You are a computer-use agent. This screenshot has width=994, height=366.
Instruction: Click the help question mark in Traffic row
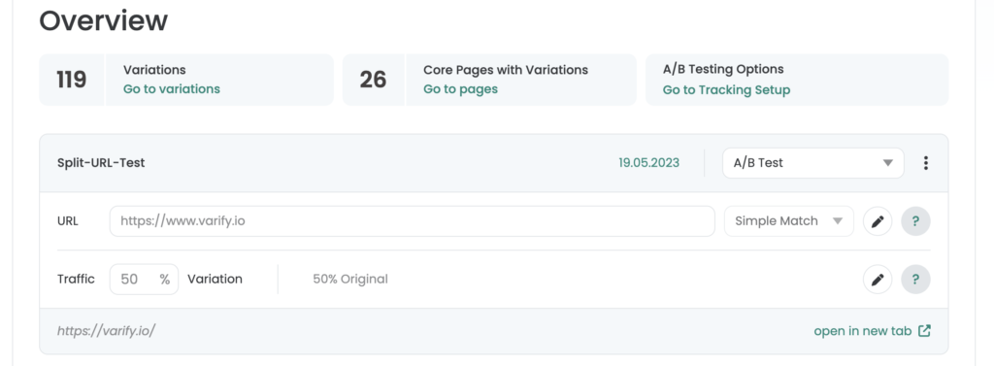(915, 280)
